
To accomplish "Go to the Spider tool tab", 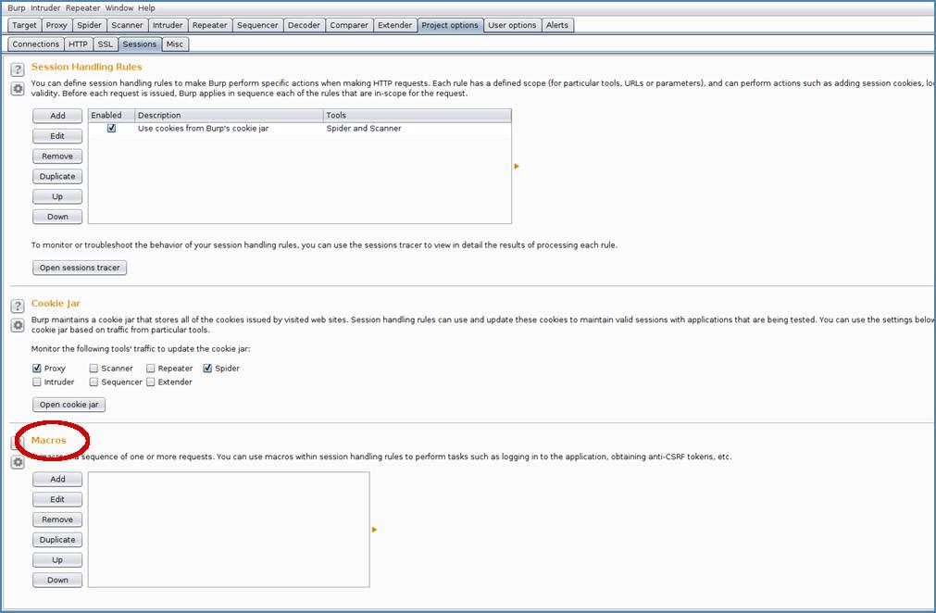I will click(x=90, y=25).
